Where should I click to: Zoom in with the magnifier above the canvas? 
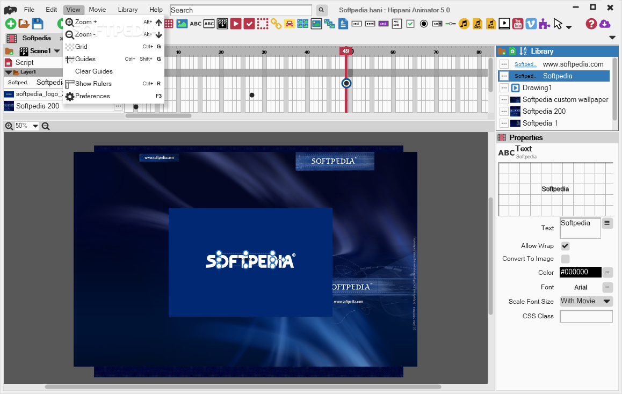coord(9,126)
